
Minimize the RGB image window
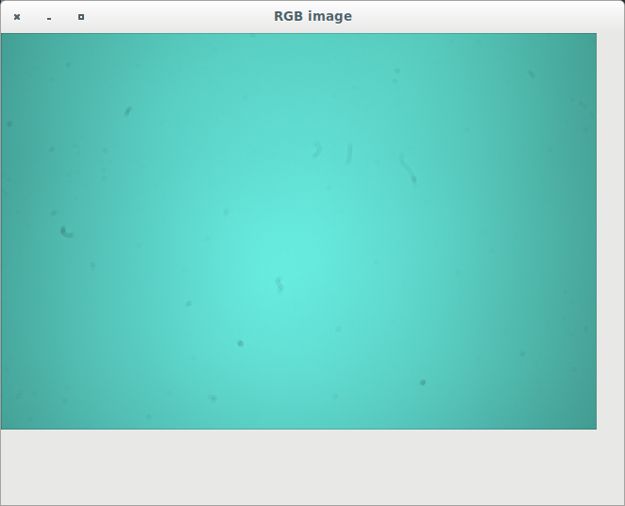tap(49, 17)
